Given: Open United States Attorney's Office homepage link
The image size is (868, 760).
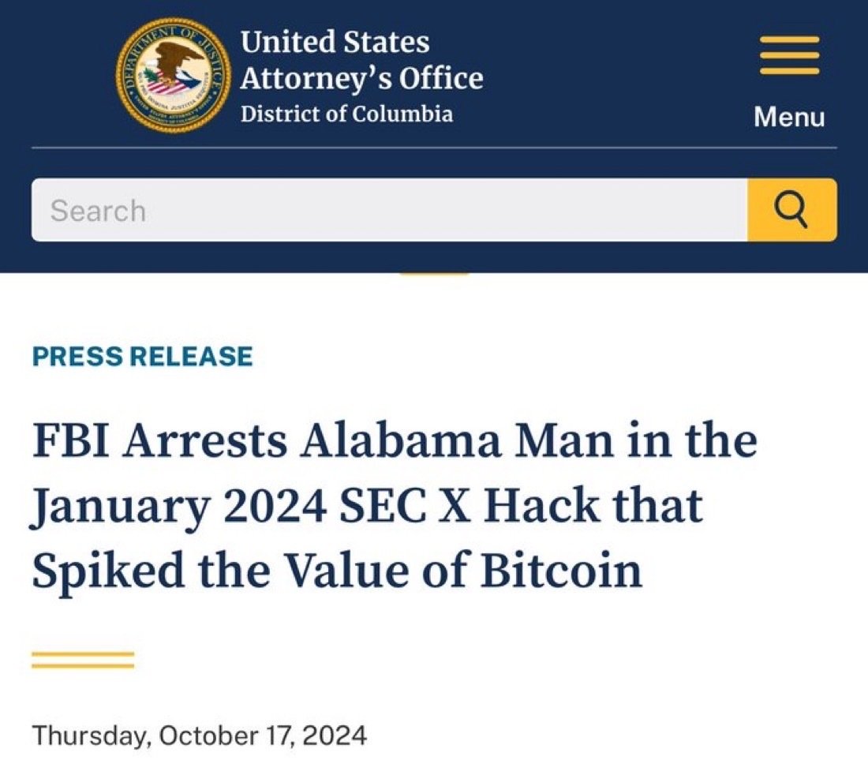Looking at the screenshot, I should (x=361, y=77).
